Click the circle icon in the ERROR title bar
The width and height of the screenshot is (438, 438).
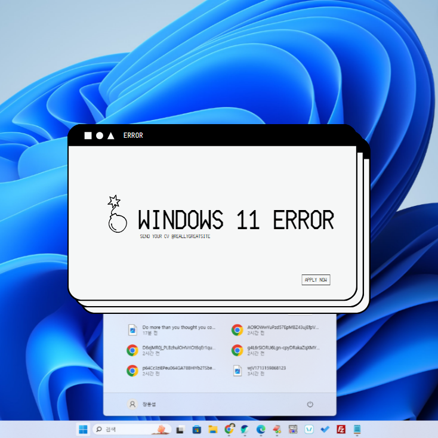pos(100,135)
